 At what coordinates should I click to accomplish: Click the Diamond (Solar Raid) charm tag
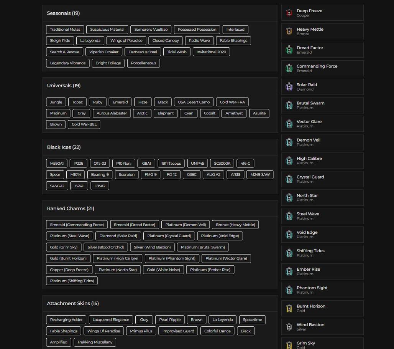tap(118, 236)
